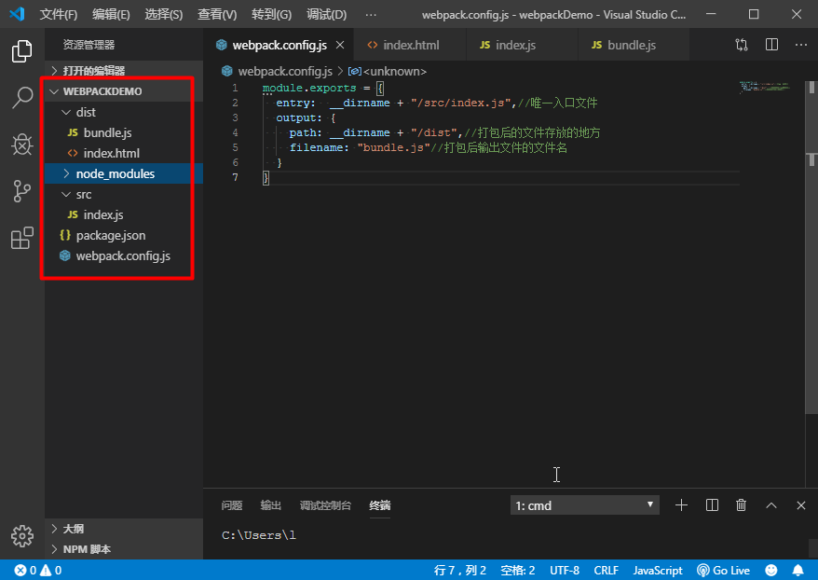The width and height of the screenshot is (818, 580).
Task: Click the Open Changes compare icon
Action: click(x=742, y=45)
